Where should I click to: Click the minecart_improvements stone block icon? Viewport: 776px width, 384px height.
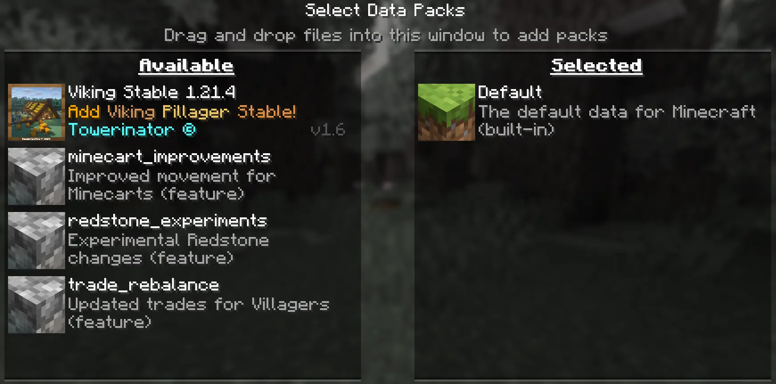tap(37, 176)
